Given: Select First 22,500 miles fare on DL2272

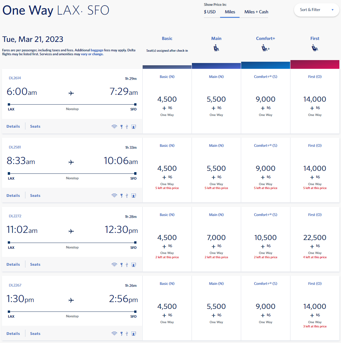Looking at the screenshot, I should (x=315, y=239).
